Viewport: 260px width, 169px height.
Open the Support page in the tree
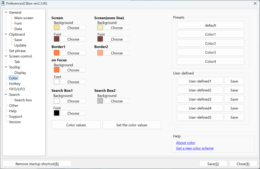pyautogui.click(x=15, y=117)
